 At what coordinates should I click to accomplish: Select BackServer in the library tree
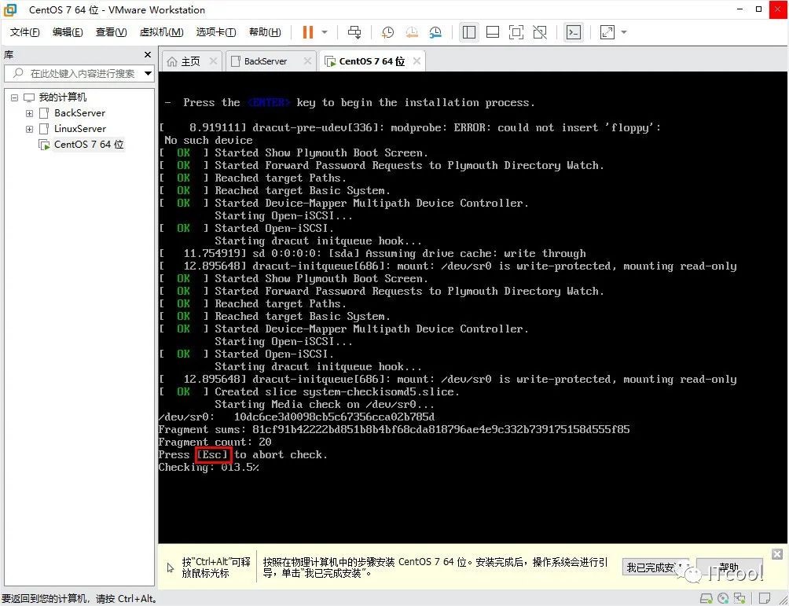79,112
